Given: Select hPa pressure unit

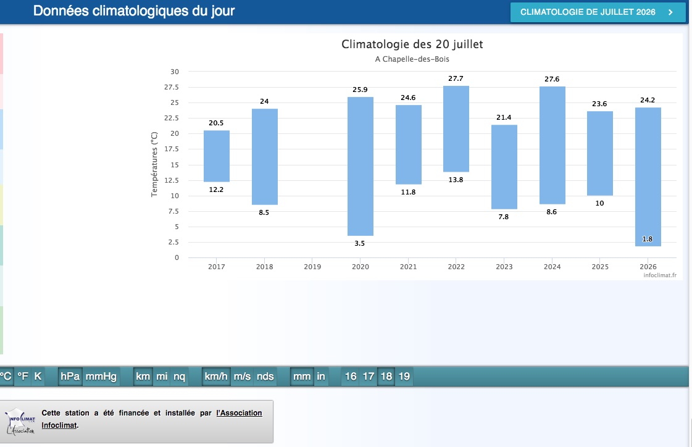Looking at the screenshot, I should tap(70, 377).
